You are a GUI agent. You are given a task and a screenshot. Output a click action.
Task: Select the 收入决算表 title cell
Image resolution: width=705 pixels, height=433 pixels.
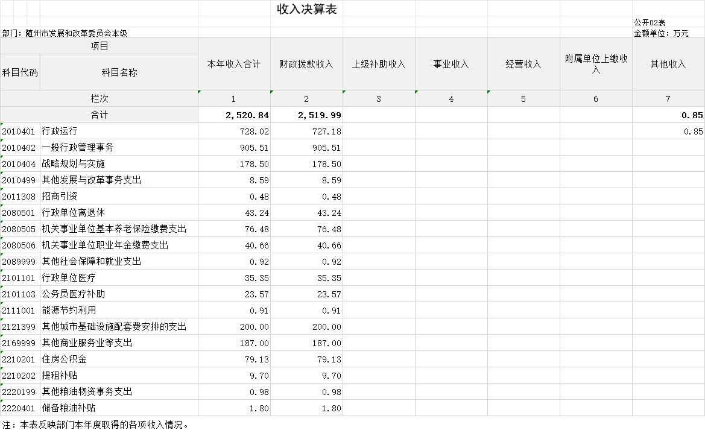(x=306, y=8)
